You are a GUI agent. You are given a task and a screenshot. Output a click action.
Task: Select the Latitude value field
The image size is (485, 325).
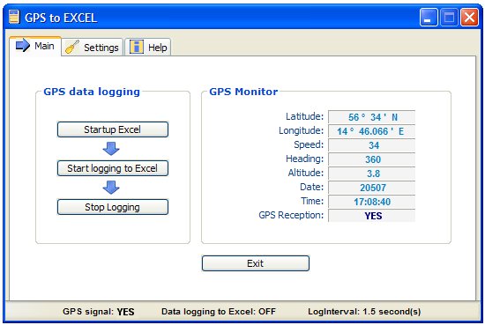tap(371, 117)
